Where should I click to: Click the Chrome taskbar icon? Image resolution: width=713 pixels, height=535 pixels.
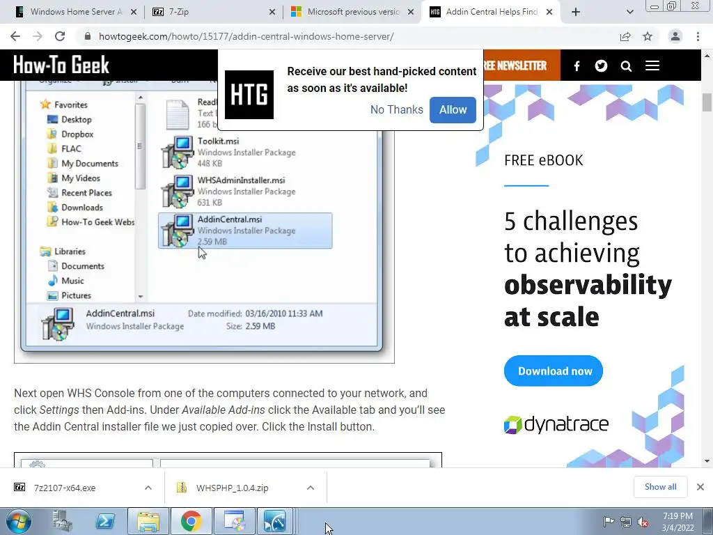point(191,521)
